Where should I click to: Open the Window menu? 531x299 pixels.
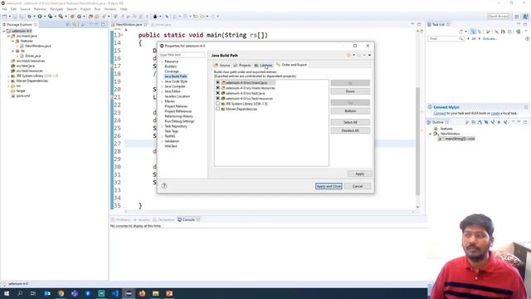(110, 9)
